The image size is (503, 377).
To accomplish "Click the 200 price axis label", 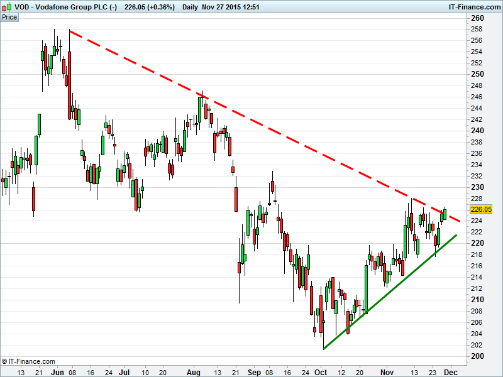I will pyautogui.click(x=478, y=356).
